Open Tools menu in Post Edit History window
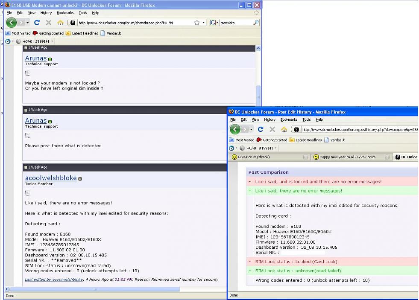The height and width of the screenshot is (300, 419). tap(307, 119)
